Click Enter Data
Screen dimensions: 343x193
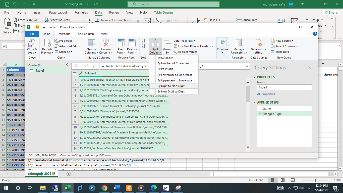click(x=280, y=52)
